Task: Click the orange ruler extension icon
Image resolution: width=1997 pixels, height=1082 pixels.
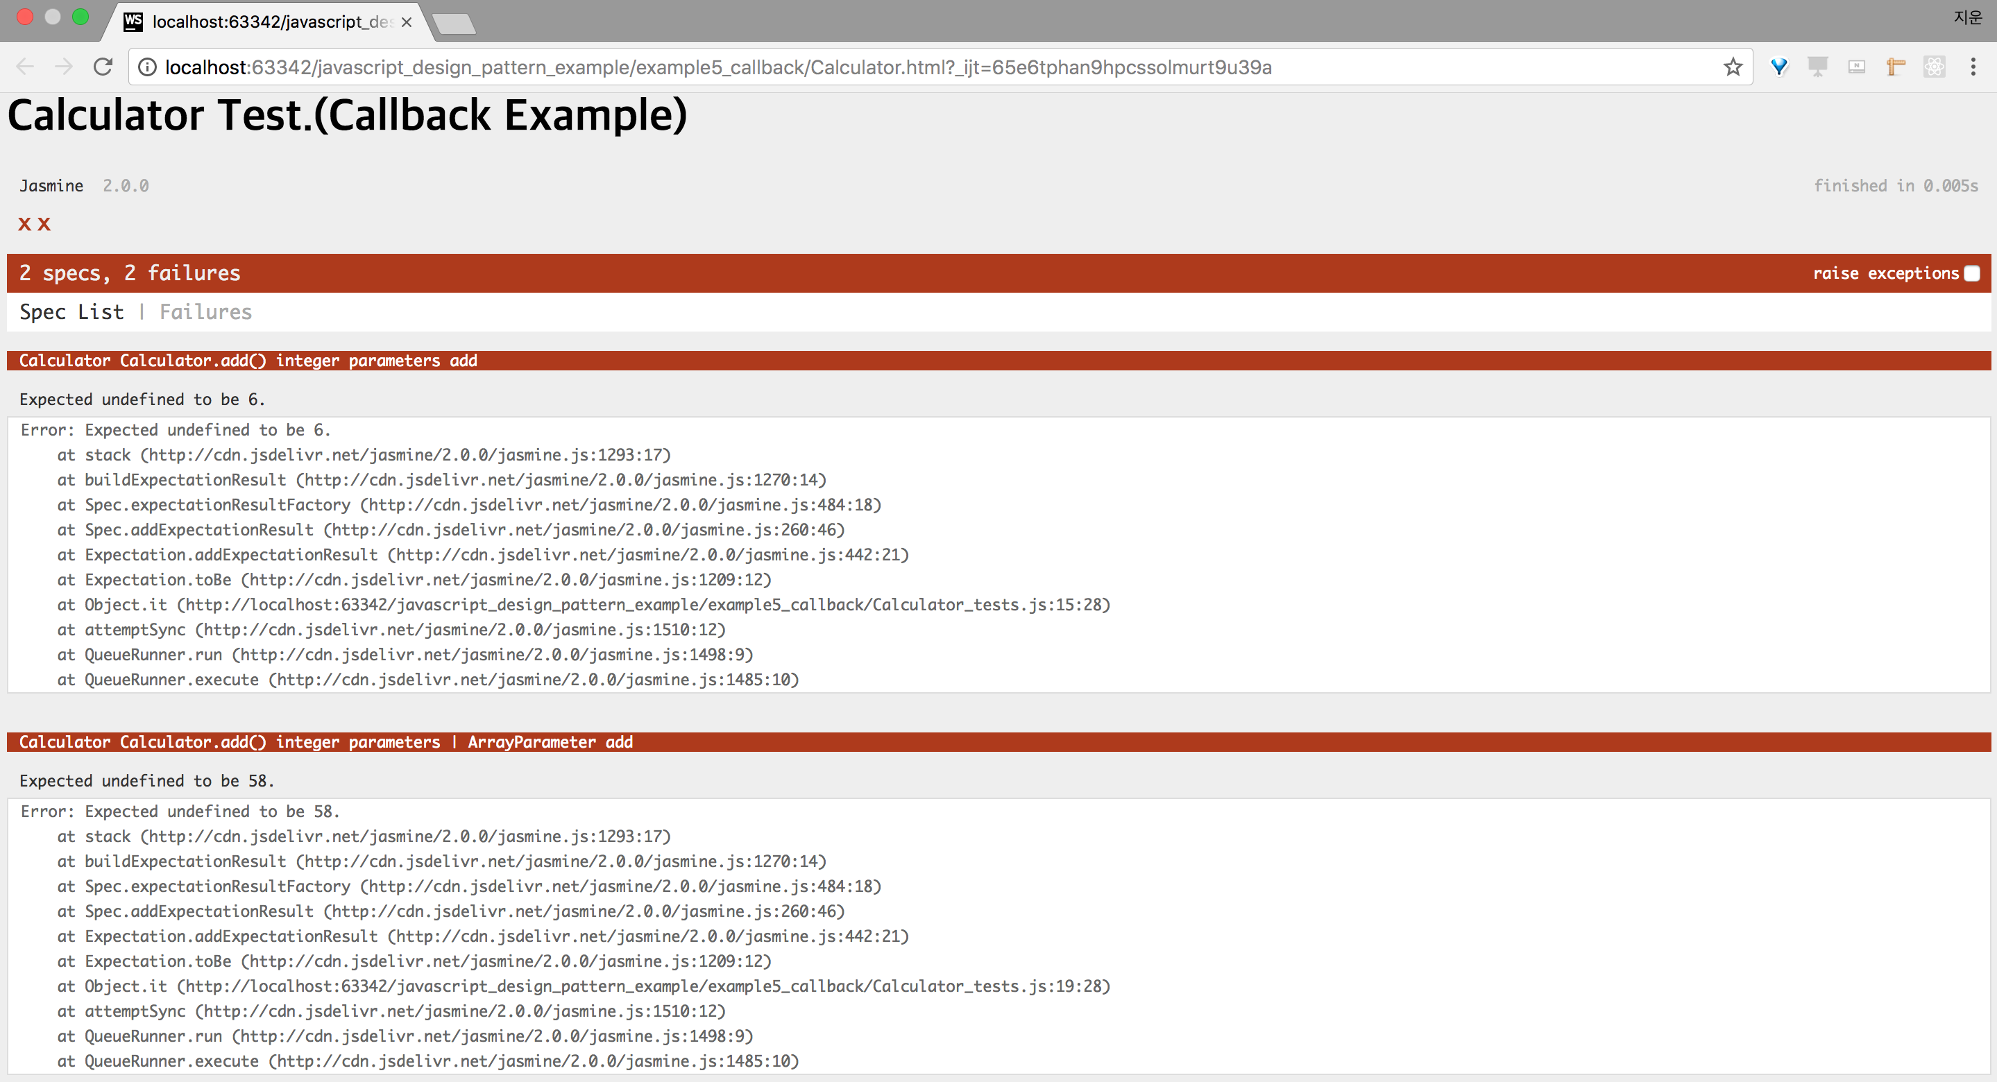Action: pos(1896,67)
